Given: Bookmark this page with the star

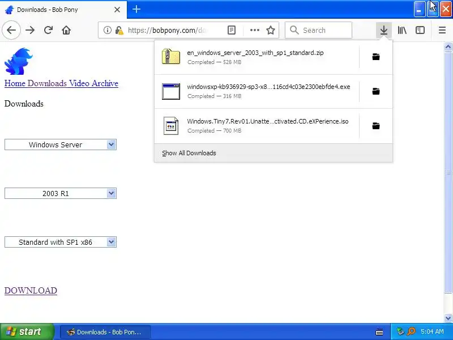Looking at the screenshot, I should point(271,30).
